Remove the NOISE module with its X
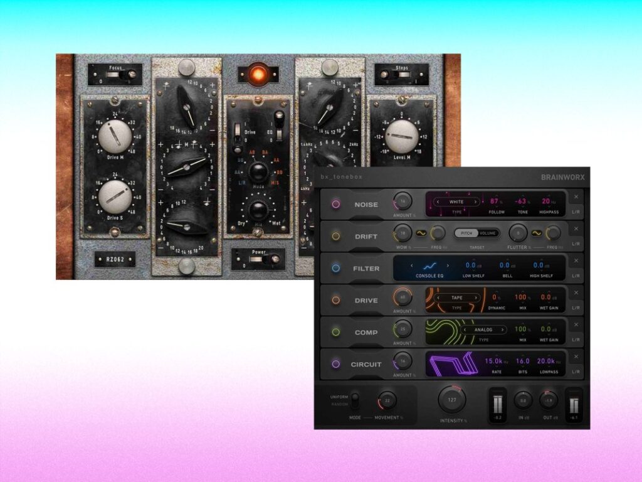 point(576,197)
